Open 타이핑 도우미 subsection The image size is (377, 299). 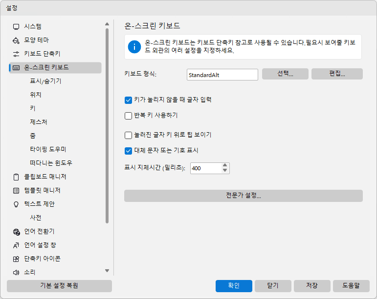point(48,149)
